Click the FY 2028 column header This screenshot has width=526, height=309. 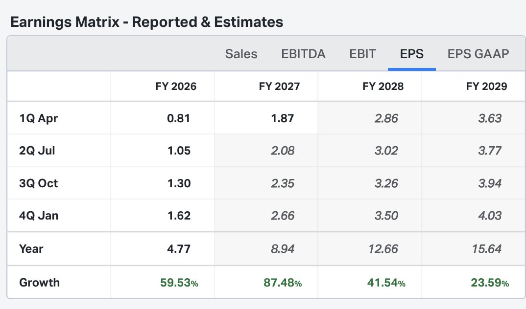pos(383,87)
